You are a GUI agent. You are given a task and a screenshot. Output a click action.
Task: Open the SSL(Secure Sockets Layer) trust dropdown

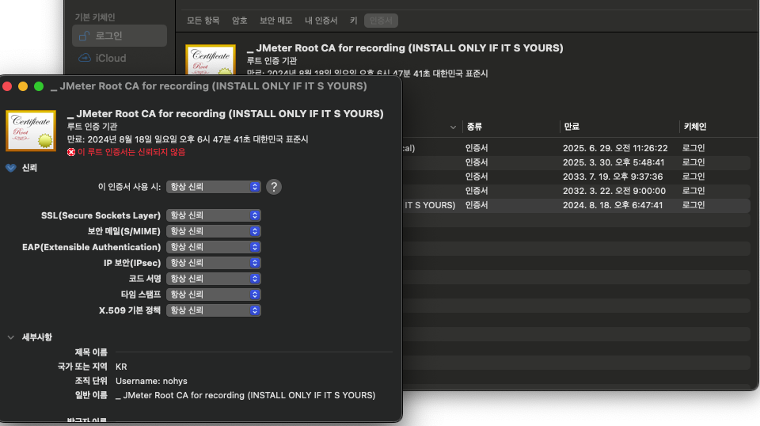(x=213, y=215)
